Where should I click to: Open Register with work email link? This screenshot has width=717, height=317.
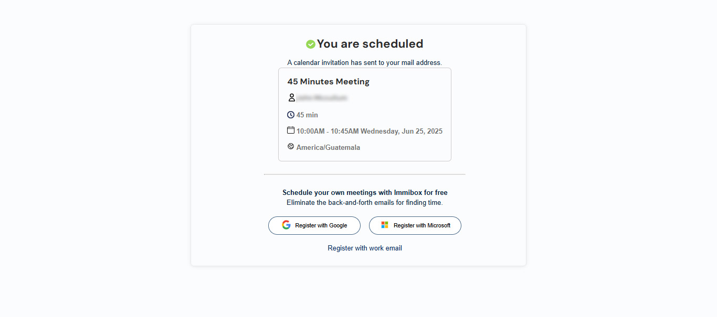(x=365, y=248)
